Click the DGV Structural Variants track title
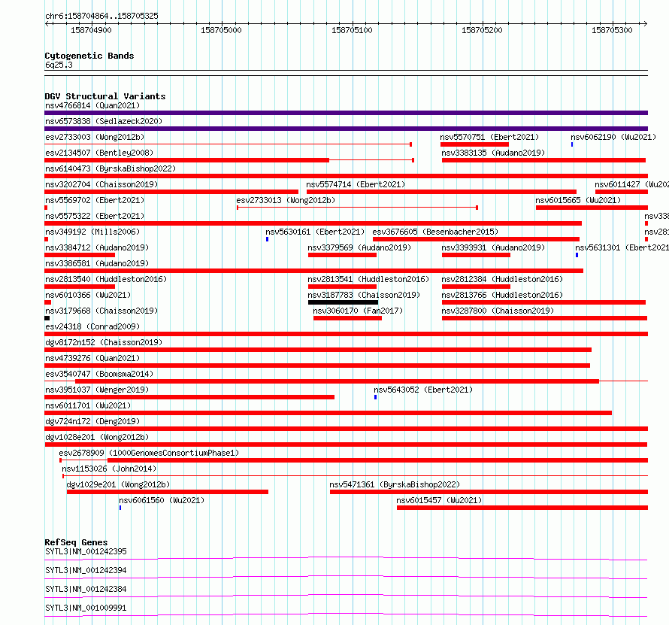This screenshot has height=625, width=669. pyautogui.click(x=105, y=96)
